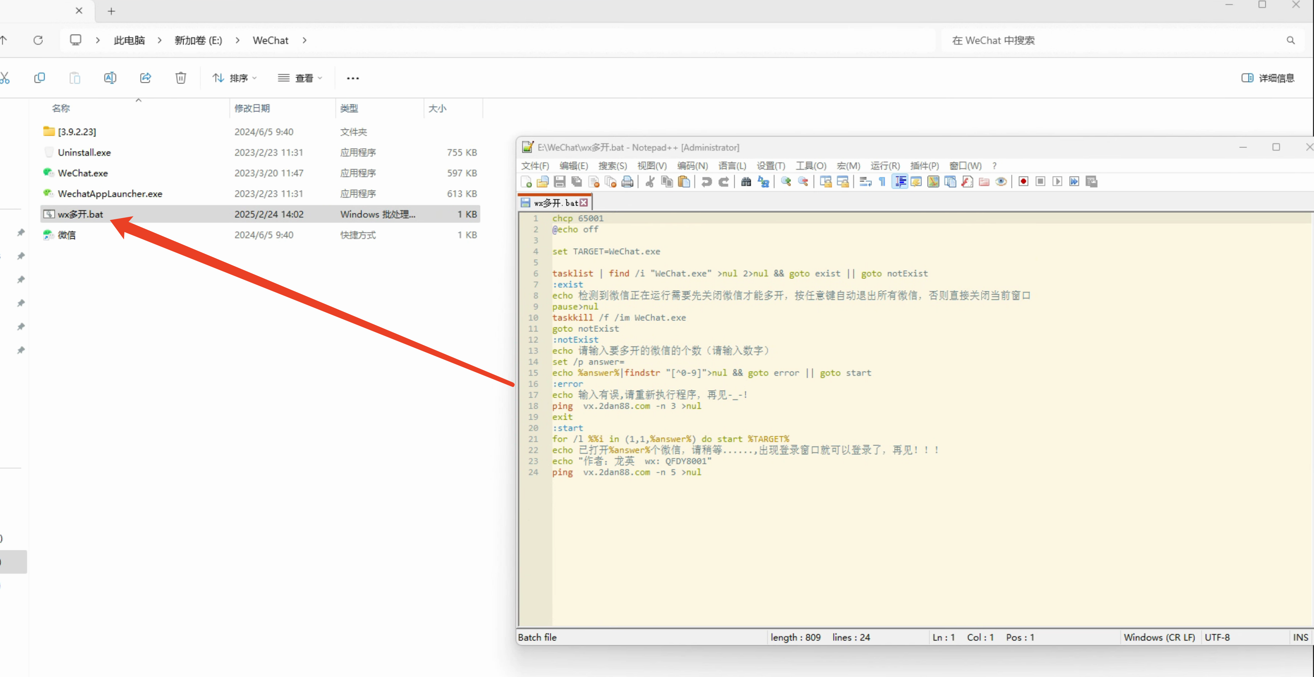Click the Explorer Cut scissors icon
Viewport: 1314px width, 677px height.
coord(5,78)
